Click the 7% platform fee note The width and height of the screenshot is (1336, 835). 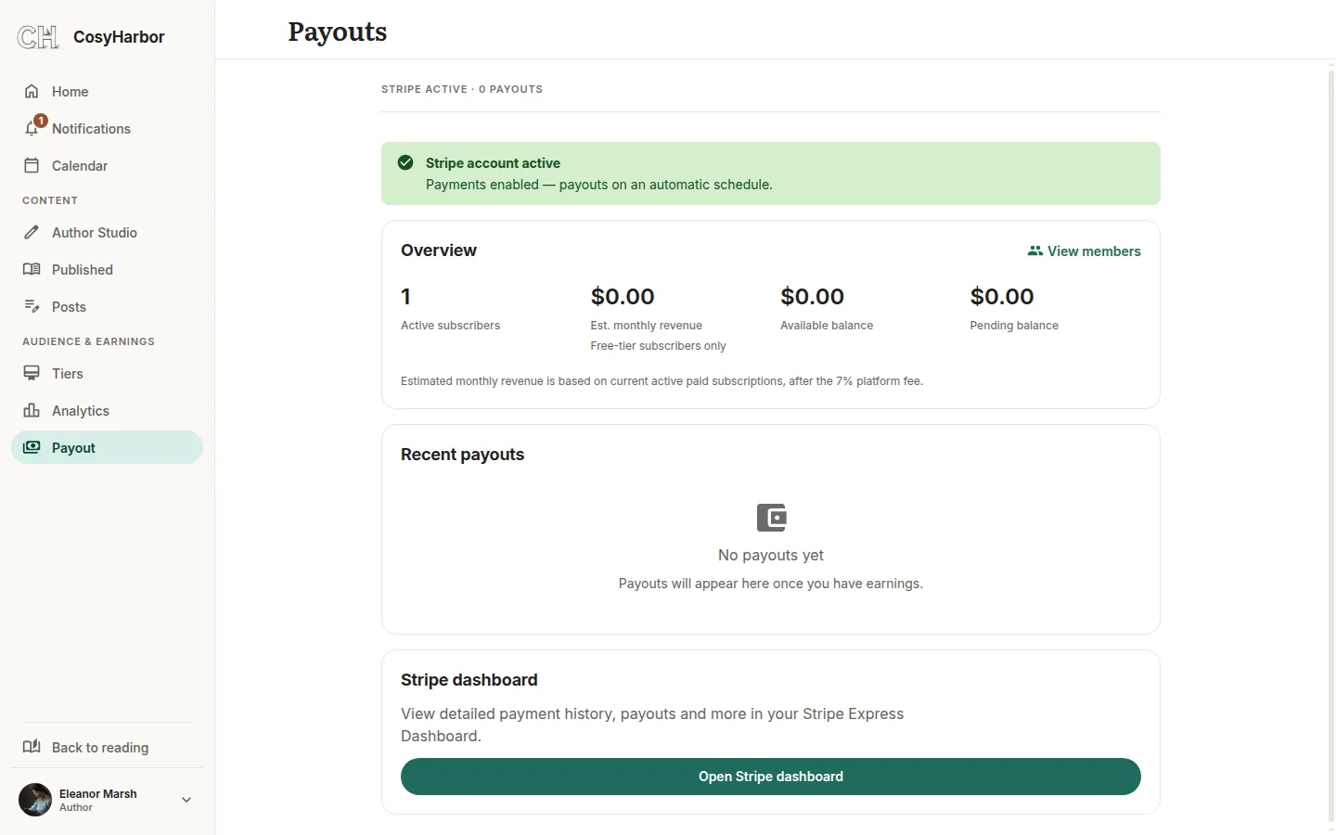pyautogui.click(x=662, y=381)
